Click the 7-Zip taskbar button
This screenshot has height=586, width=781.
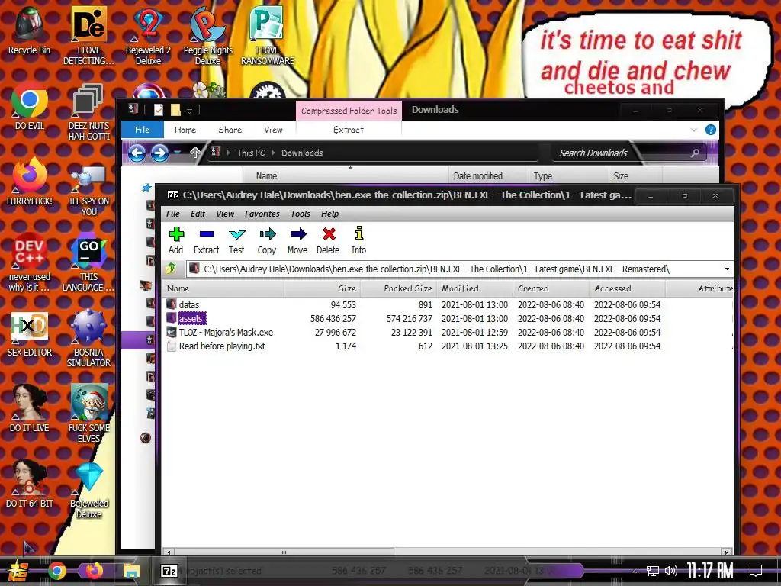[169, 571]
